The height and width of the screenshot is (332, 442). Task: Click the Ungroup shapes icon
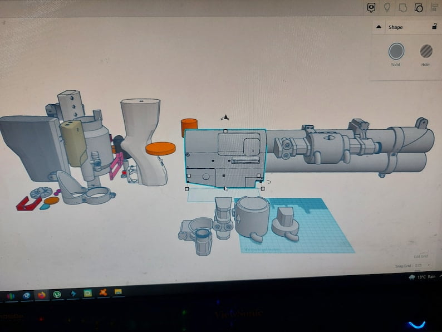click(419, 8)
